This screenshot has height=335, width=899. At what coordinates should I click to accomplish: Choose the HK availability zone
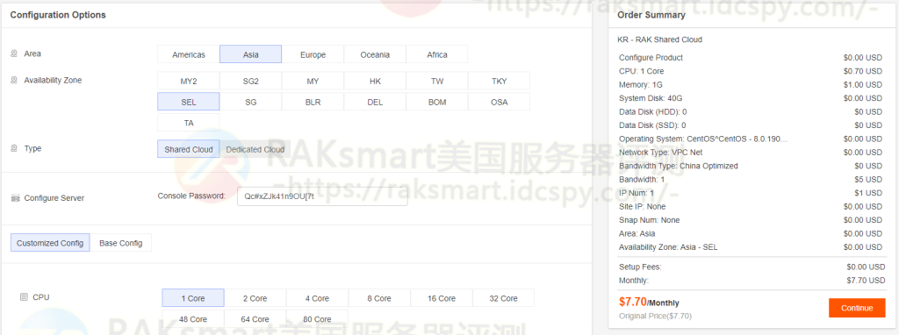[375, 81]
